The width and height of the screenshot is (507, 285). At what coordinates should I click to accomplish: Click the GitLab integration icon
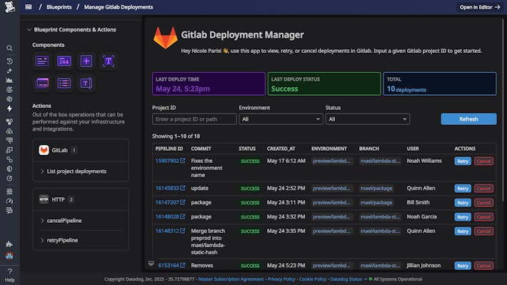coord(44,150)
